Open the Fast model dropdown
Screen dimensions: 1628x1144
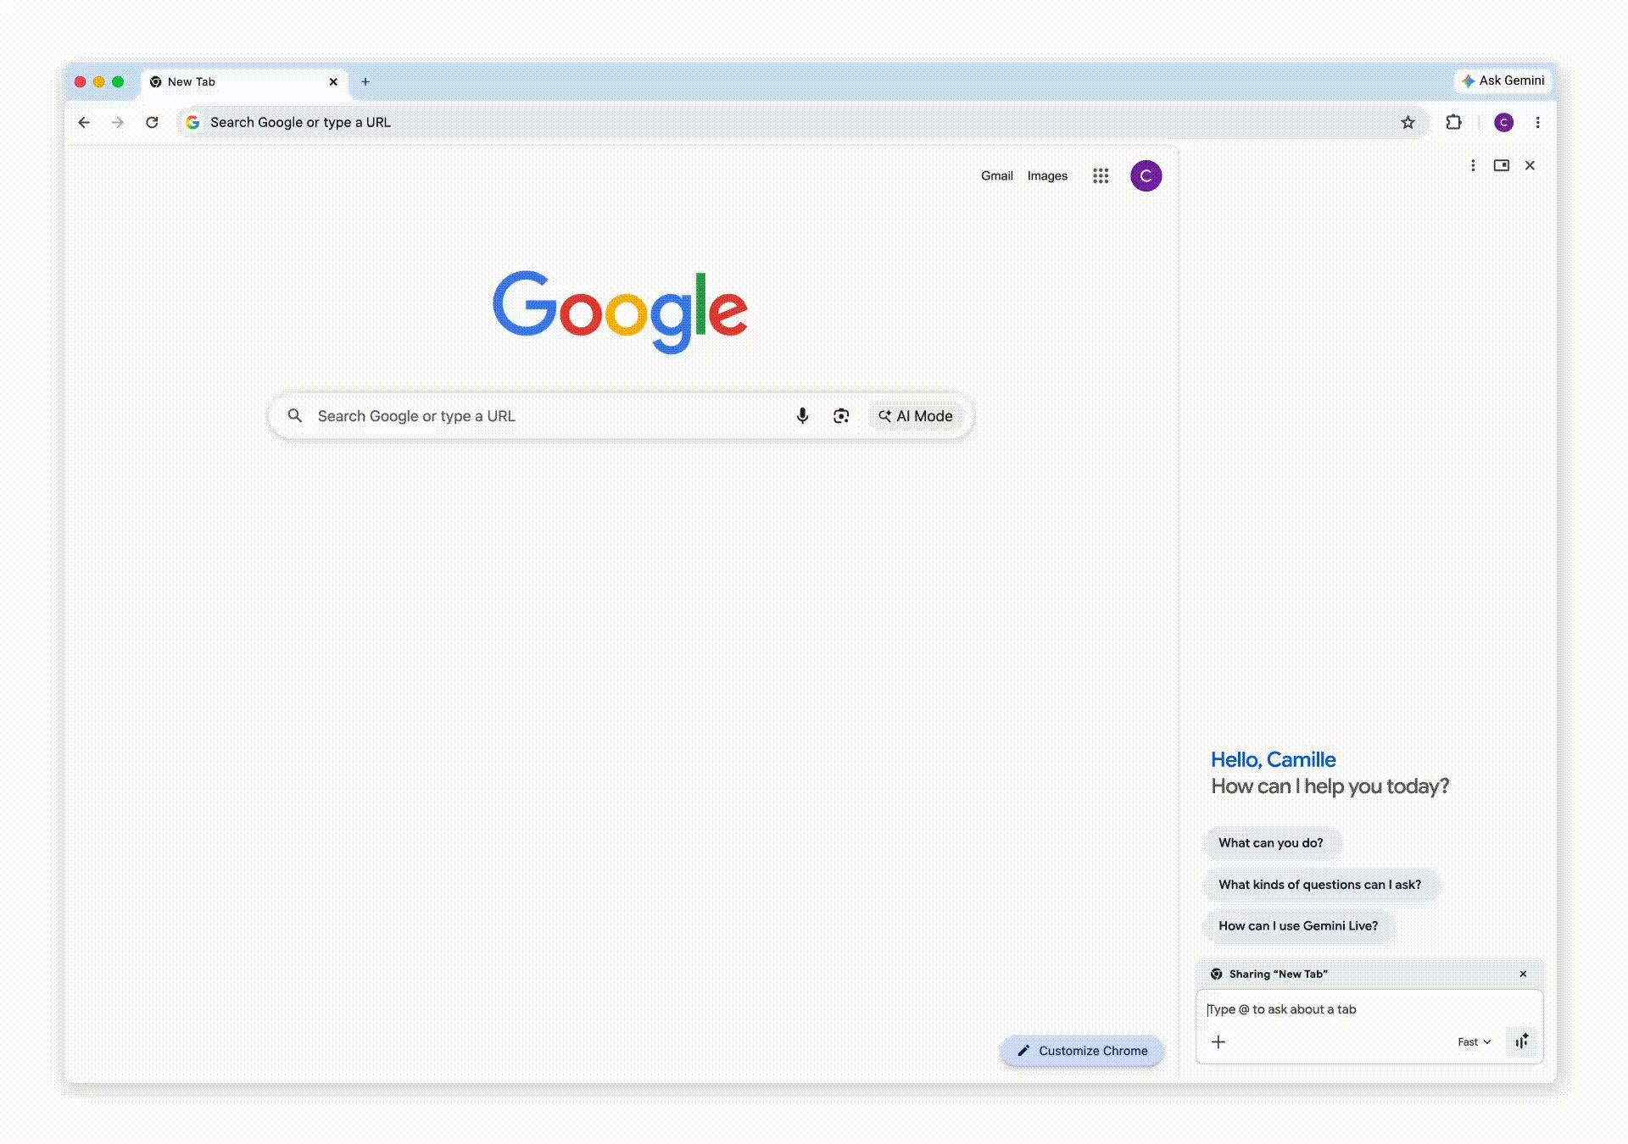tap(1474, 1041)
